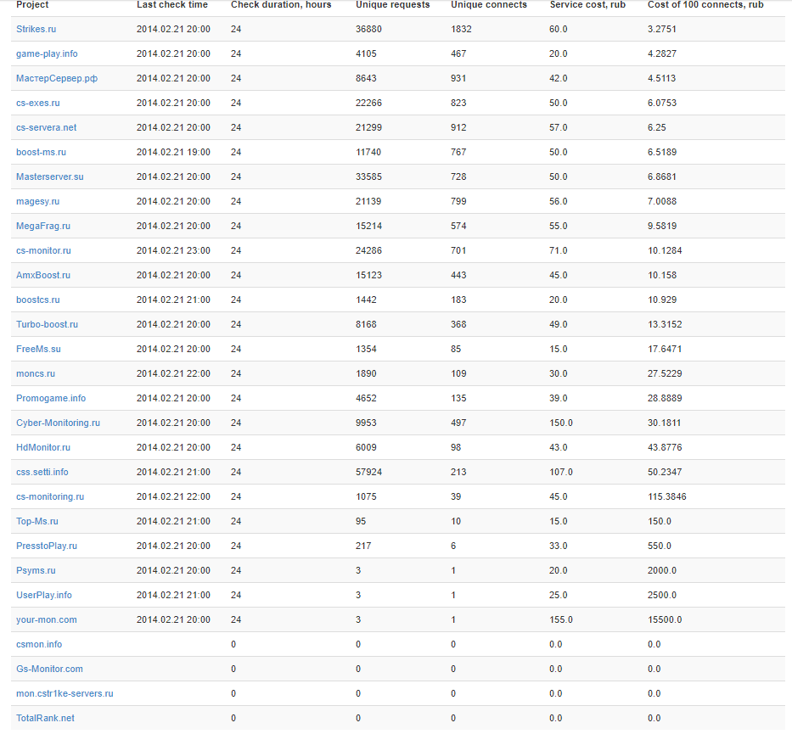Go to the Top-Ms.ru link
792x734 pixels.
(37, 522)
